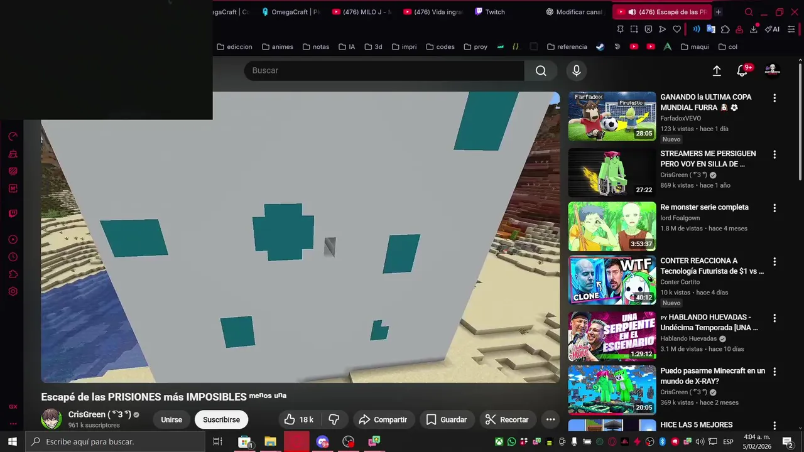
Task: Click the YouTube Buscar search field
Action: [384, 70]
